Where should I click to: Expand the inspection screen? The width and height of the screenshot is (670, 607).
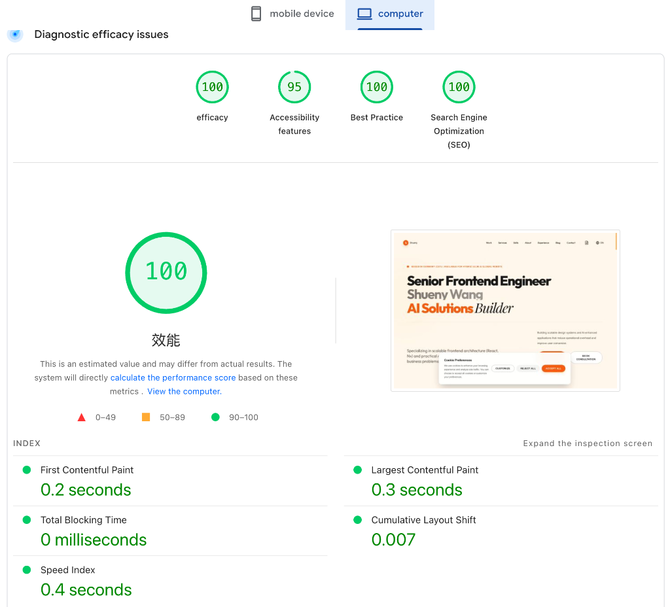pyautogui.click(x=588, y=443)
